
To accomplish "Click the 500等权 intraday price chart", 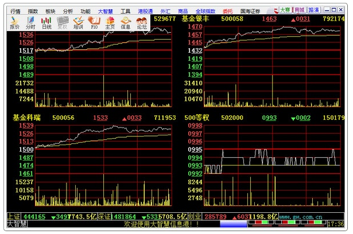I will (x=272, y=149).
